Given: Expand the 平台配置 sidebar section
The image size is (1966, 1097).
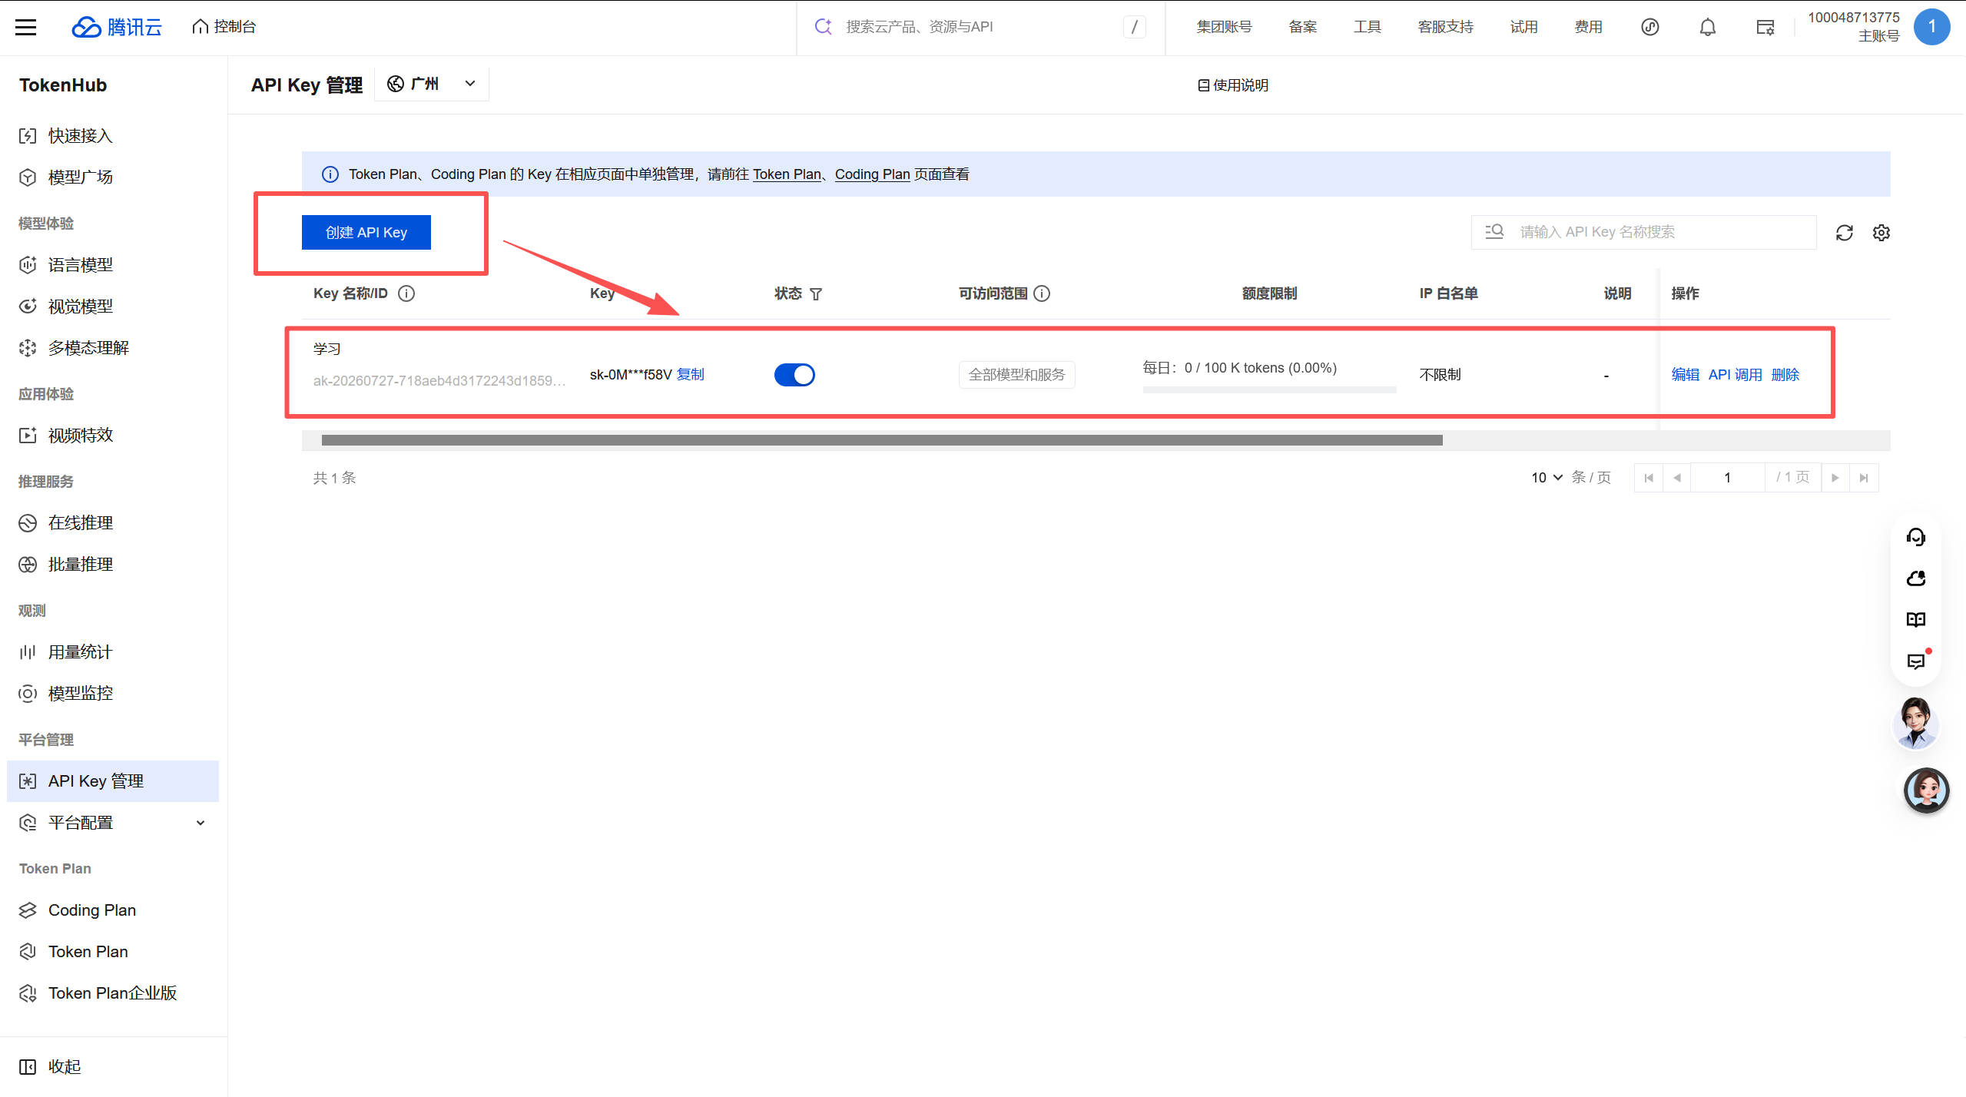Looking at the screenshot, I should coord(113,823).
